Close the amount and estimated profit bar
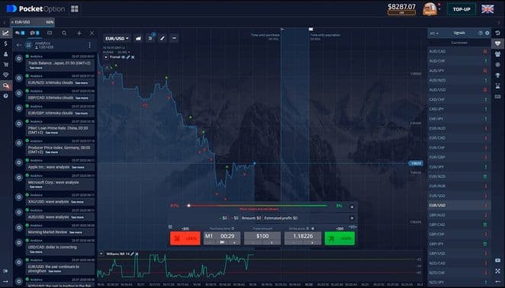Viewport: 505px width, 288px height. (352, 218)
